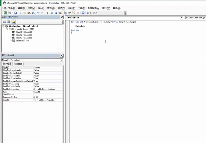Click the DisplayRightToLeft property row
The height and width of the screenshot is (143, 206).
33,73
